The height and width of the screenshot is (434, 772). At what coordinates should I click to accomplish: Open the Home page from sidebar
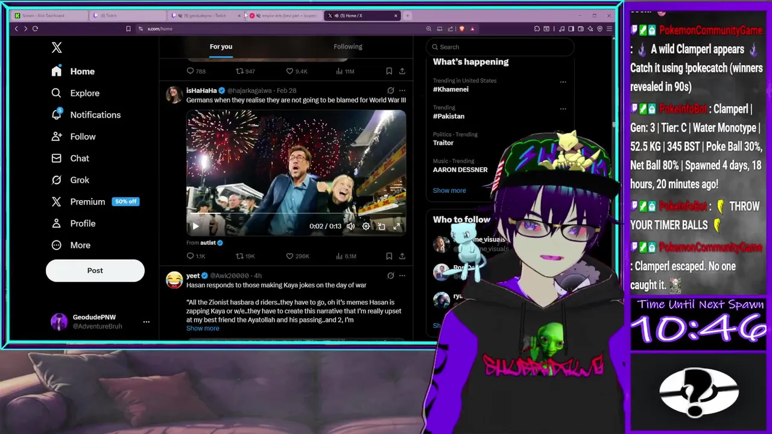click(73, 71)
